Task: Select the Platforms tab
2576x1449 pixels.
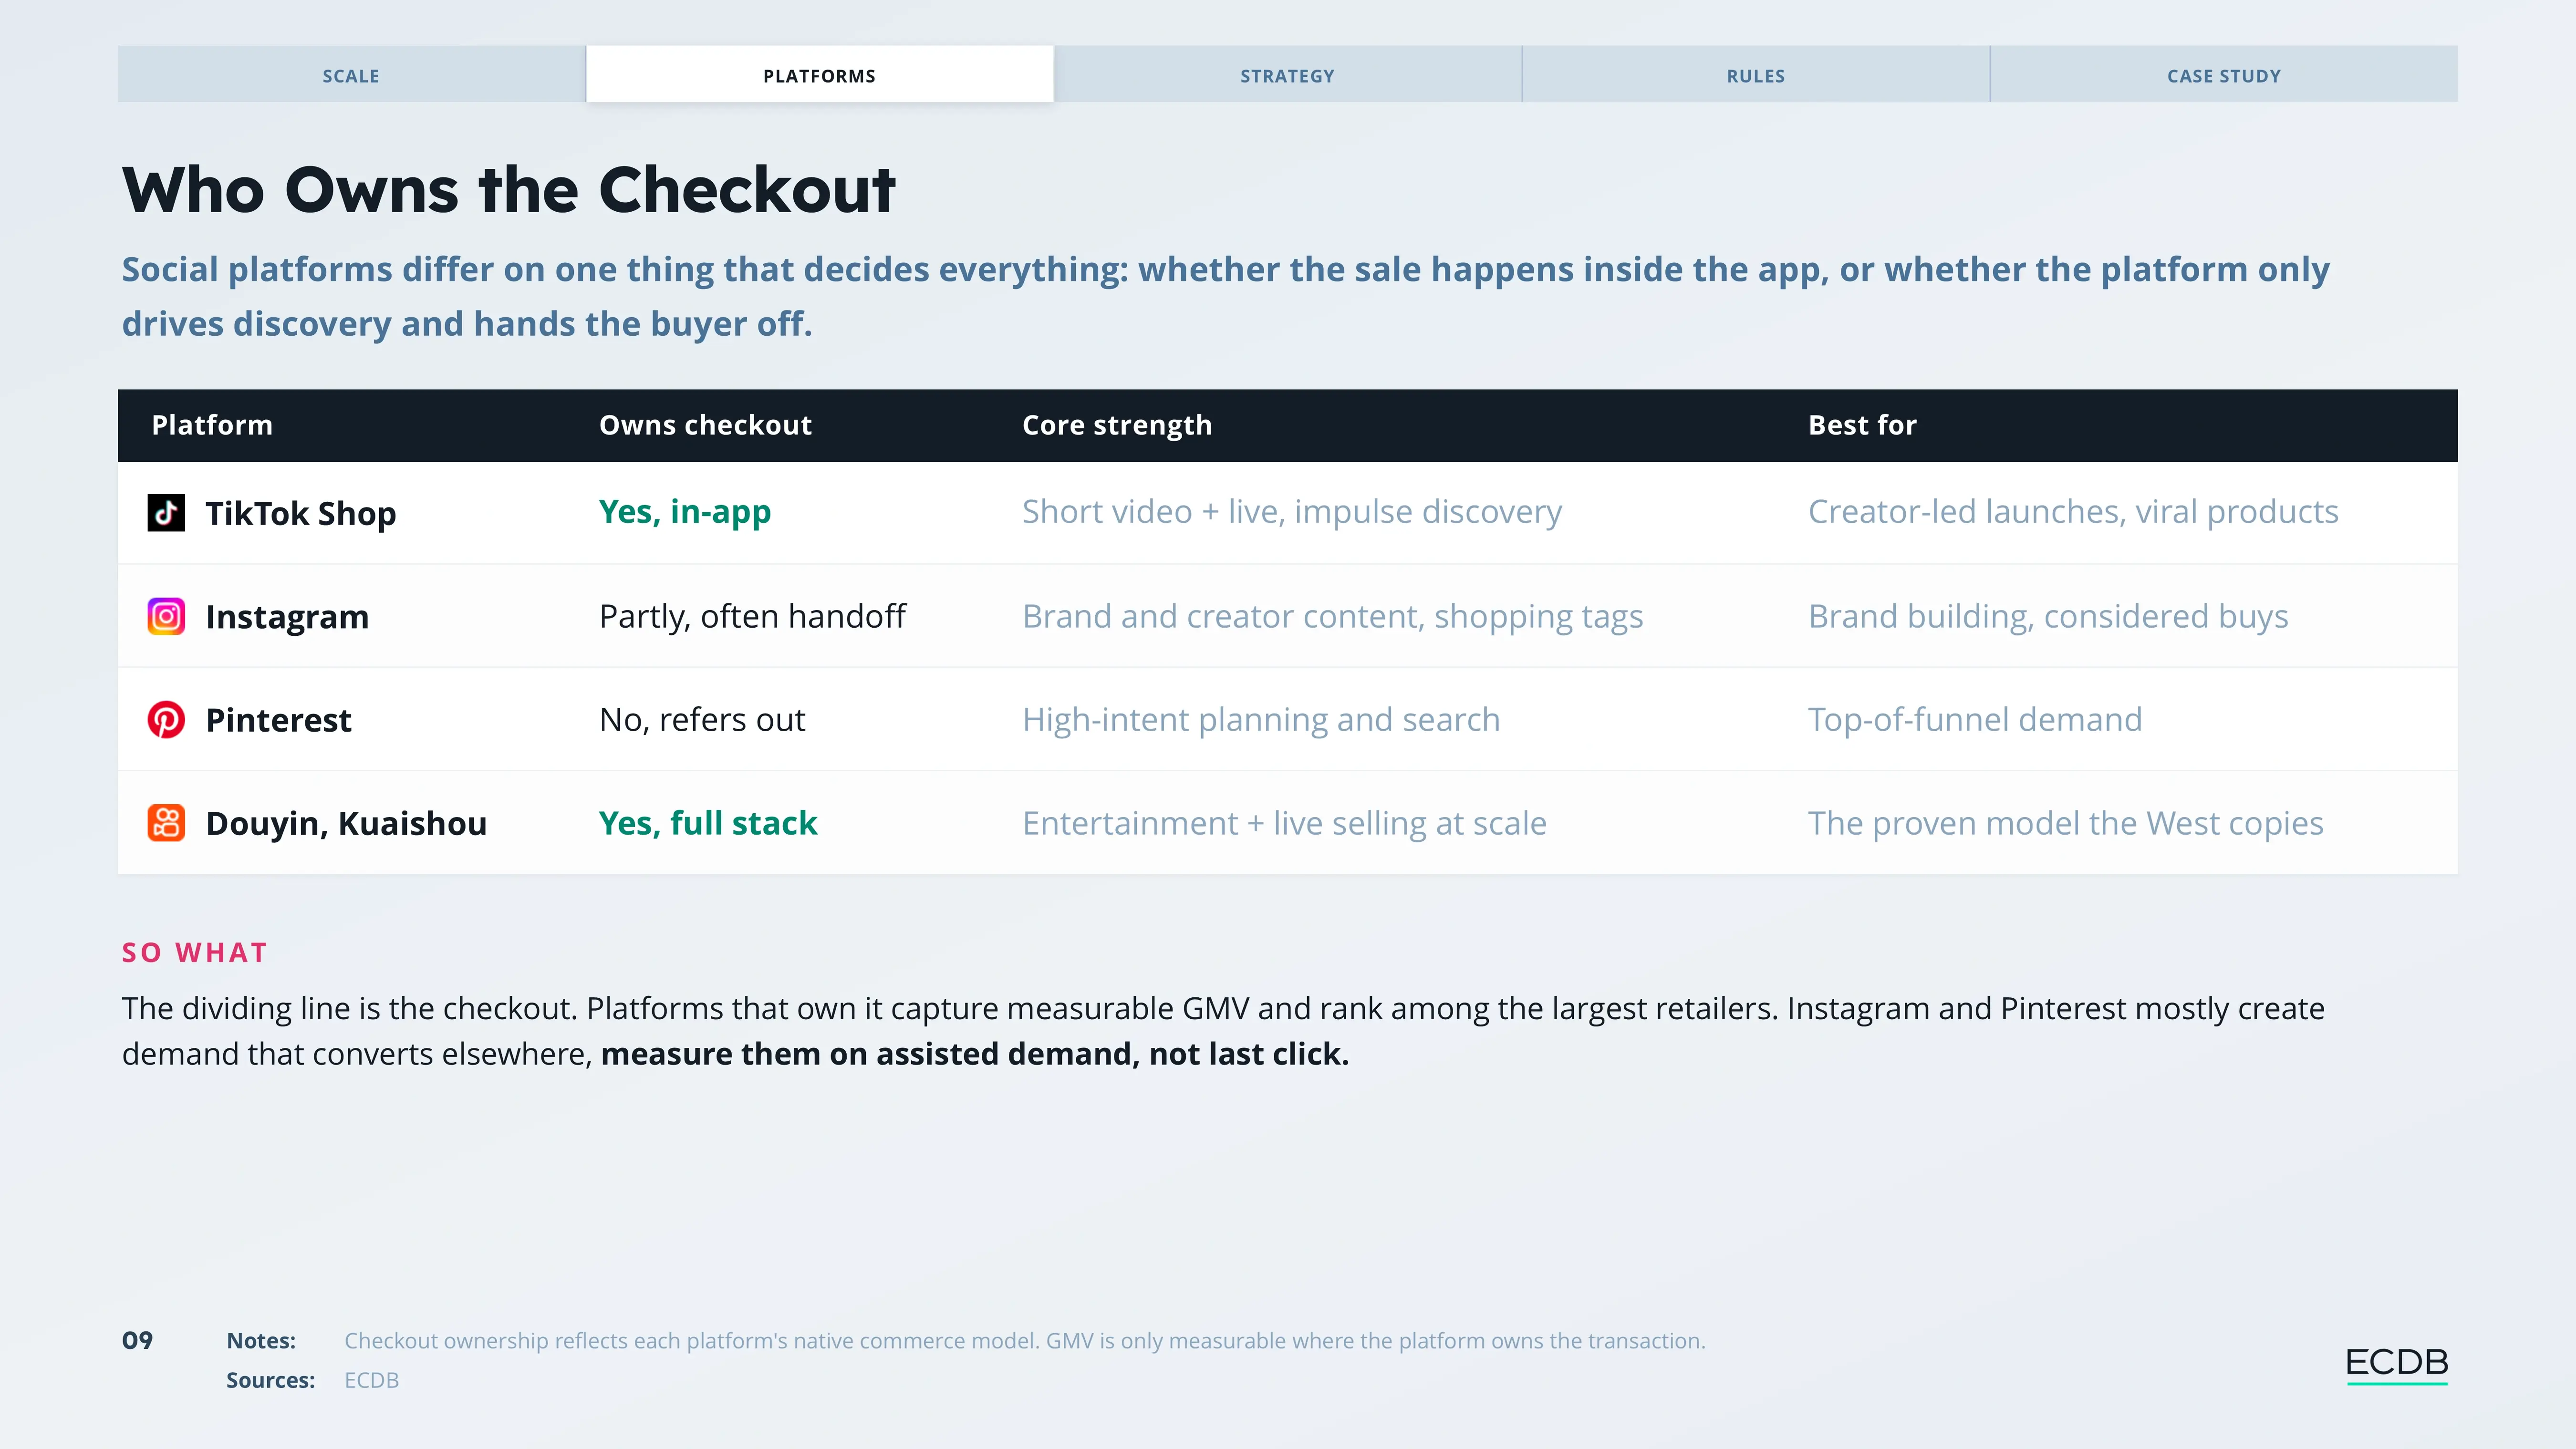Action: (x=819, y=75)
